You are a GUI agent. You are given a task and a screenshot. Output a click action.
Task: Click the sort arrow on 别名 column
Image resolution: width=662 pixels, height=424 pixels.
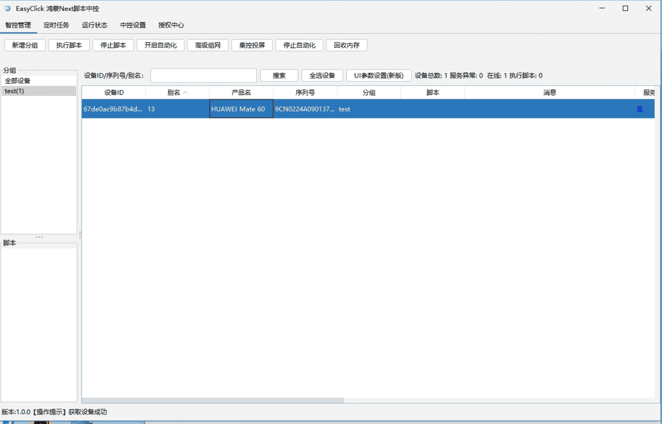(x=185, y=92)
